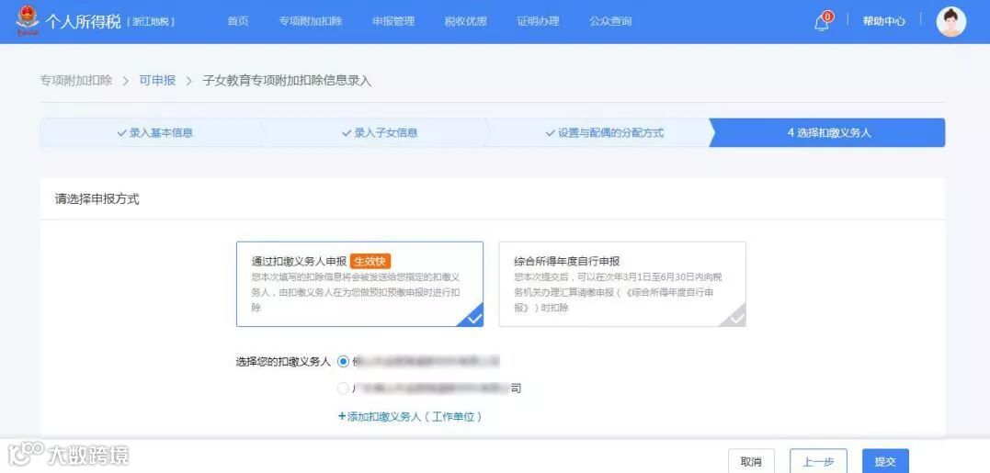This screenshot has width=990, height=473.
Task: Open 帮助中心 link
Action: [884, 21]
